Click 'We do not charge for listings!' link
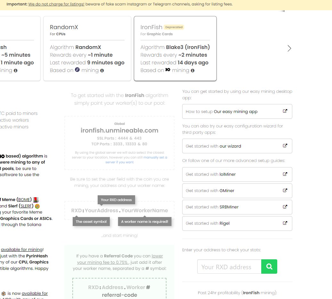332x299 pixels. (56, 4)
